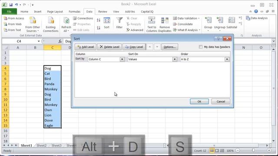Image resolution: width=278 pixels, height=156 pixels.
Task: Click the Name Box showing C4
Action: (19, 41)
